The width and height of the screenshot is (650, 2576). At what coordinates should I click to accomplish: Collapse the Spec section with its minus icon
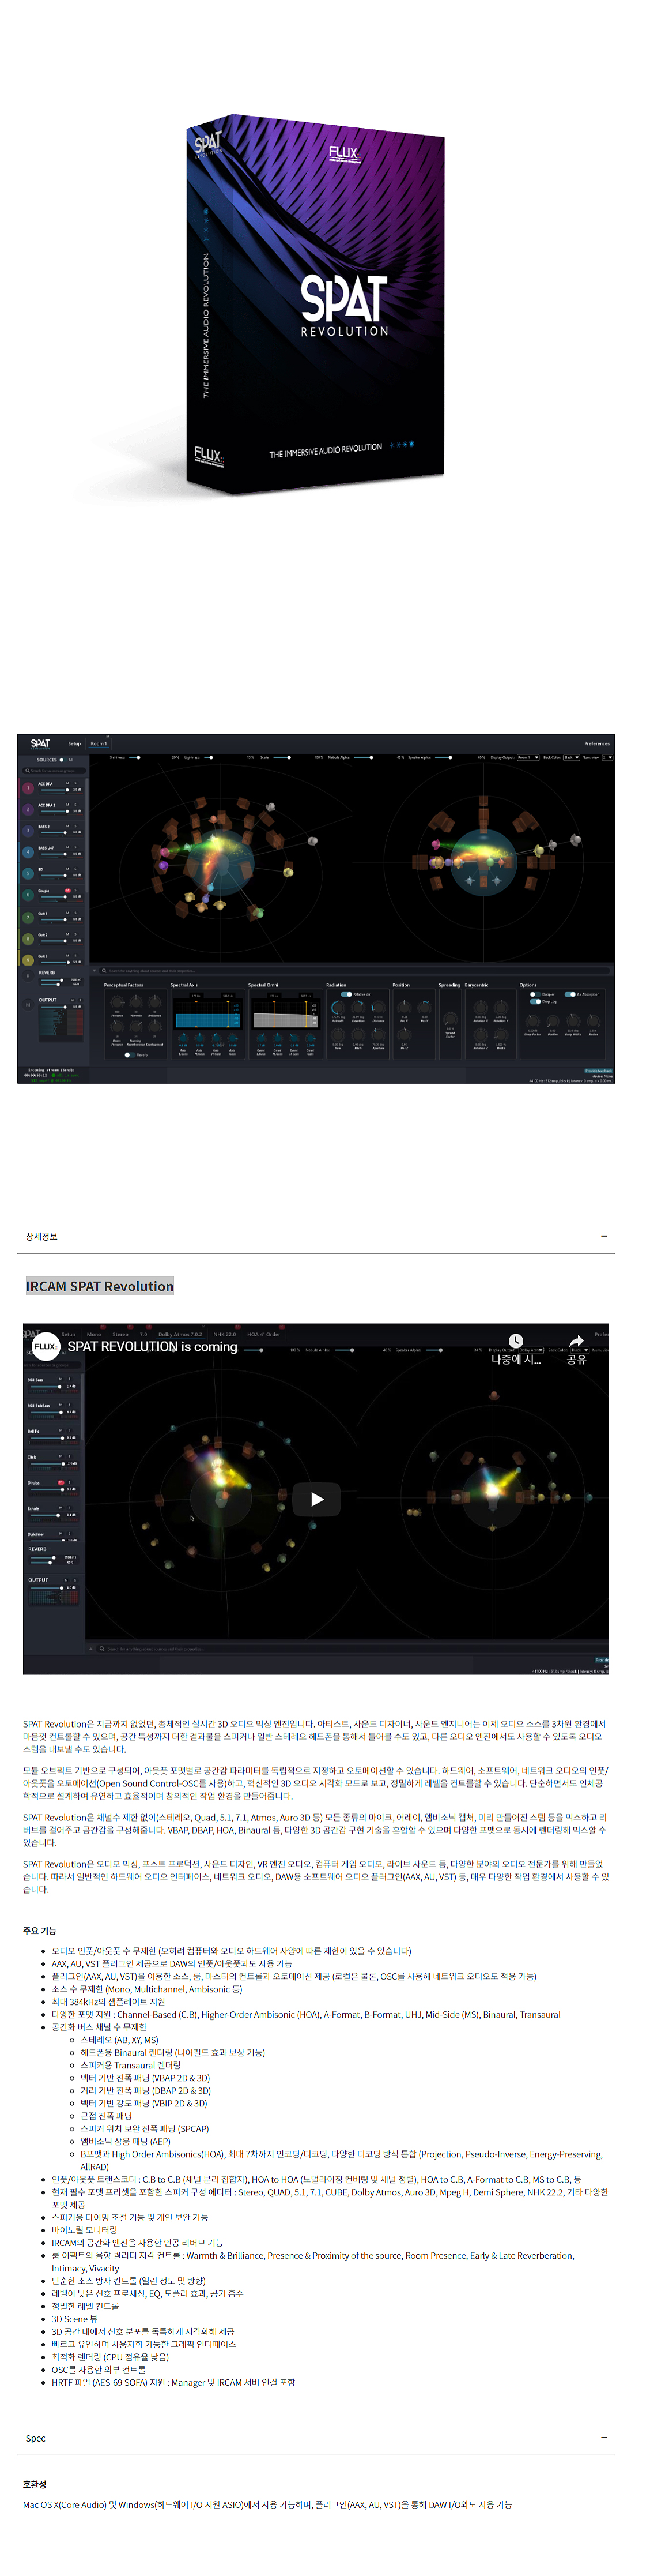[604, 2437]
